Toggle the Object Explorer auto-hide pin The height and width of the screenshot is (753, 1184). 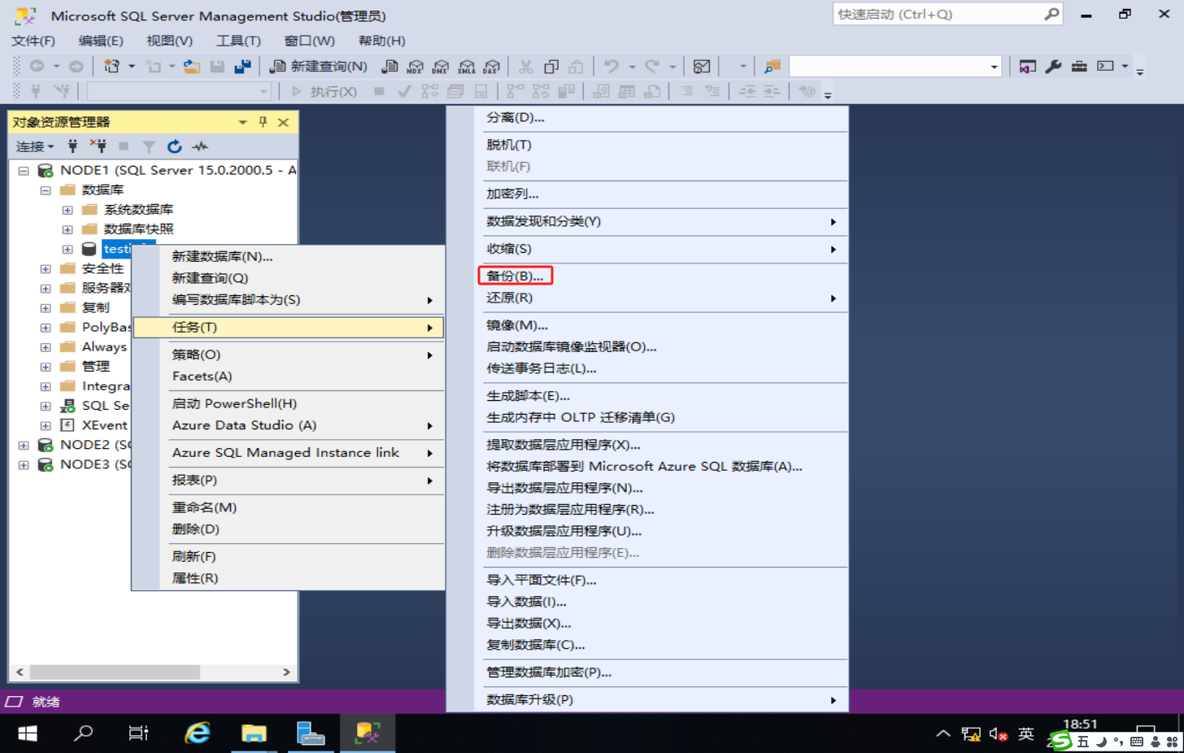[263, 122]
